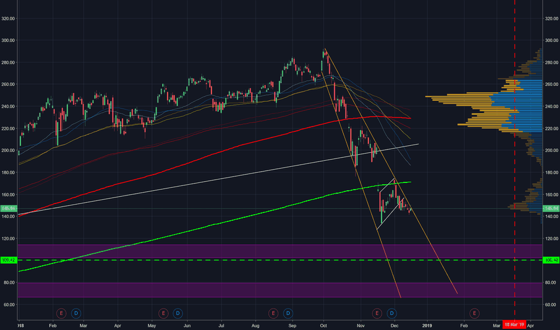Select the red dashed vertical line at 18 Mar '19

click(x=515, y=161)
